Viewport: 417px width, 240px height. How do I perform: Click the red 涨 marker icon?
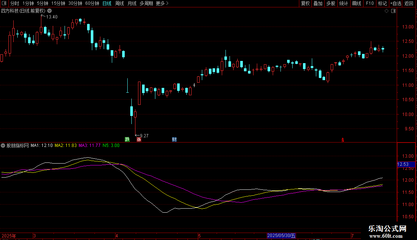139,140
